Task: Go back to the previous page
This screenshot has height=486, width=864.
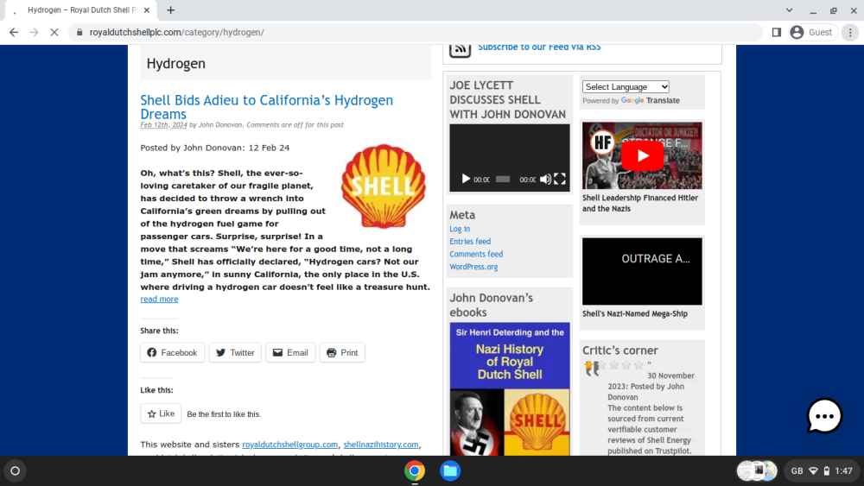Action: click(x=14, y=33)
